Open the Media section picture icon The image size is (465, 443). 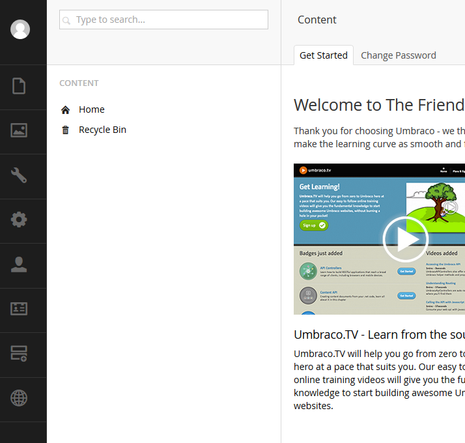(x=19, y=130)
